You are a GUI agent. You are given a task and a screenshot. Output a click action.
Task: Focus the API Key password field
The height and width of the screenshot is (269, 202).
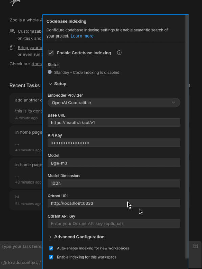114,143
